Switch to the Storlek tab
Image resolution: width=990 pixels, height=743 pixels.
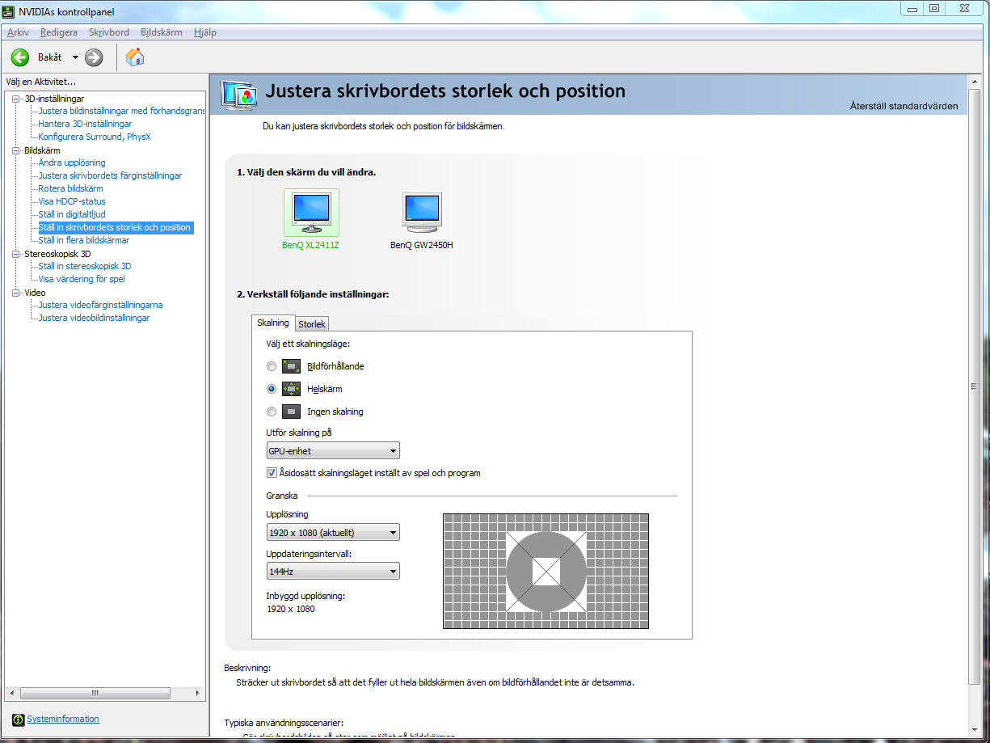coord(312,324)
